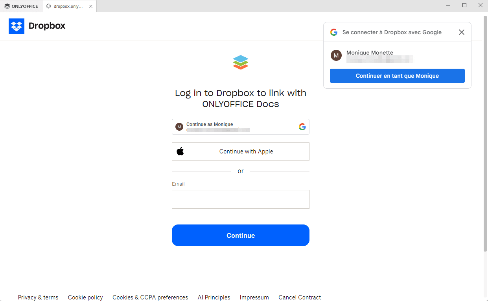Click the Google G icon in the popup header
The width and height of the screenshot is (488, 301).
pos(334,32)
